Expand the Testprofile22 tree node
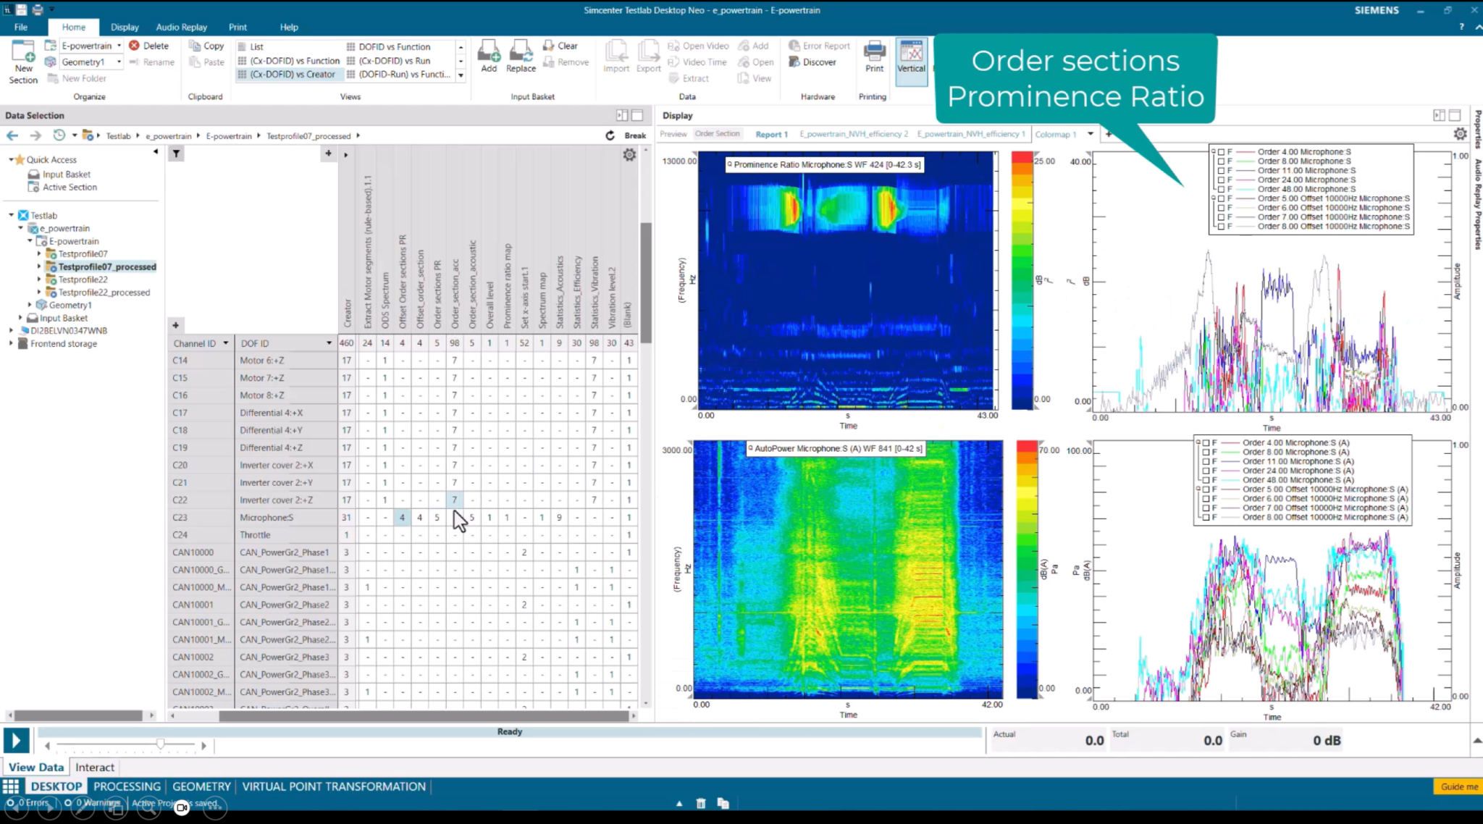Screen dimensions: 1483x824 pos(39,279)
